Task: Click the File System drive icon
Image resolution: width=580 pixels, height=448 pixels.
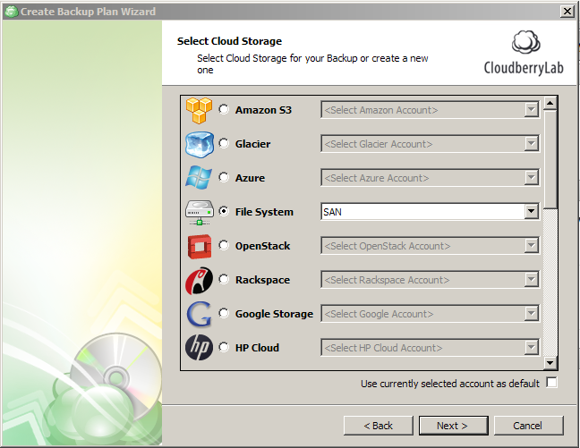Action: point(200,213)
